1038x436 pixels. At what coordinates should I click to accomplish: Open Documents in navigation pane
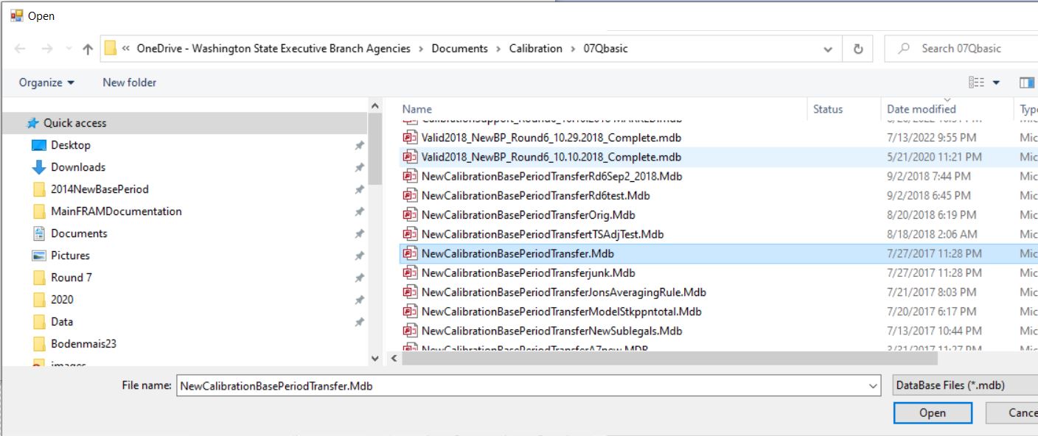[79, 233]
